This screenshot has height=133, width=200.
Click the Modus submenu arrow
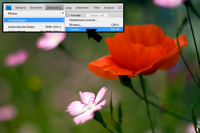63,14
